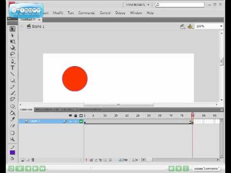Select the Layer 1 row

[51, 121]
